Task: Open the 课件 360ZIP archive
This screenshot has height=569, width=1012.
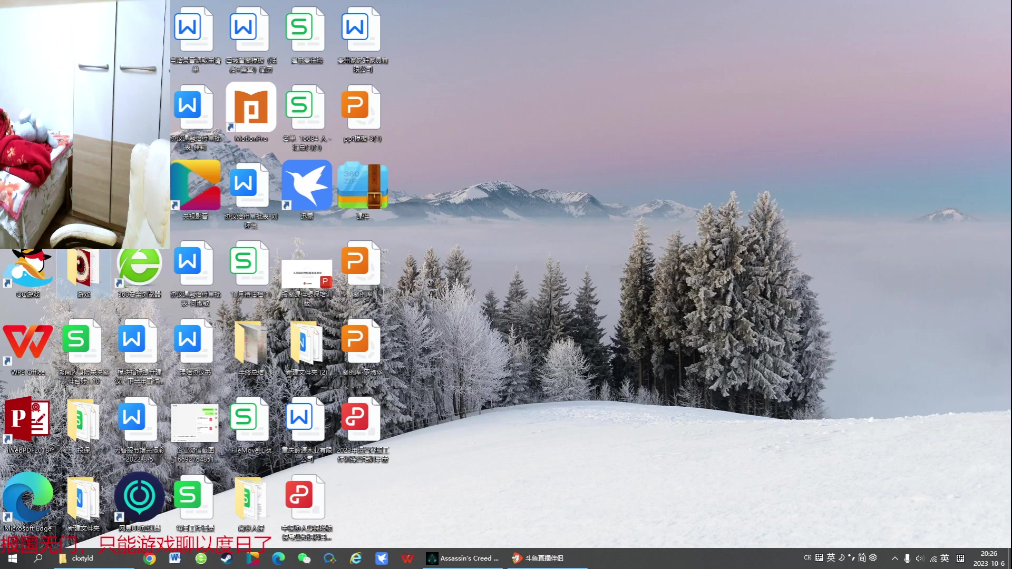Action: [363, 190]
